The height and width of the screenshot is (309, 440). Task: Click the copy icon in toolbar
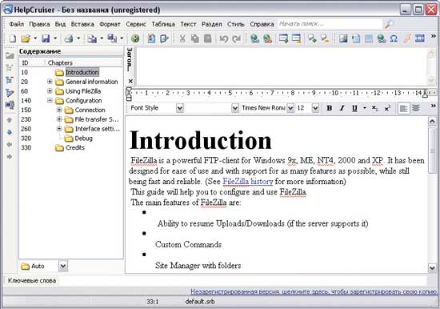195,38
